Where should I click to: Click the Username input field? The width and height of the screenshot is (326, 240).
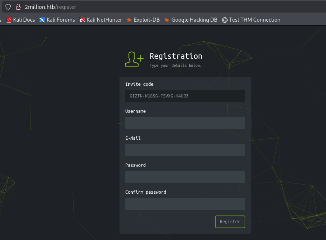point(185,123)
